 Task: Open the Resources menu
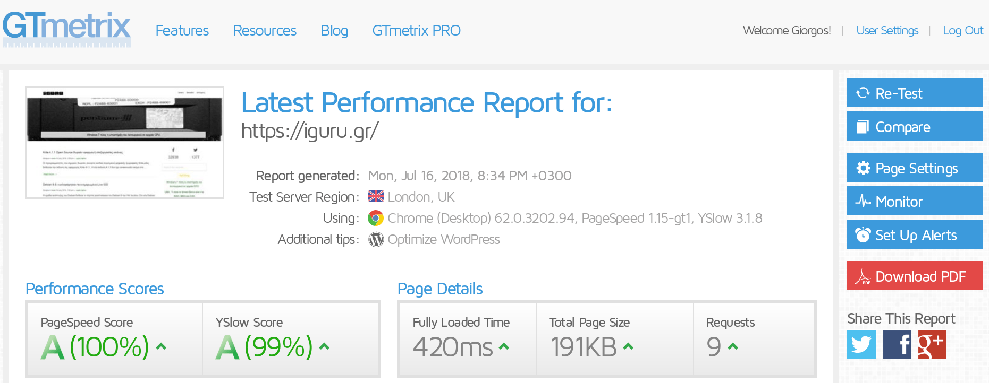click(x=265, y=31)
